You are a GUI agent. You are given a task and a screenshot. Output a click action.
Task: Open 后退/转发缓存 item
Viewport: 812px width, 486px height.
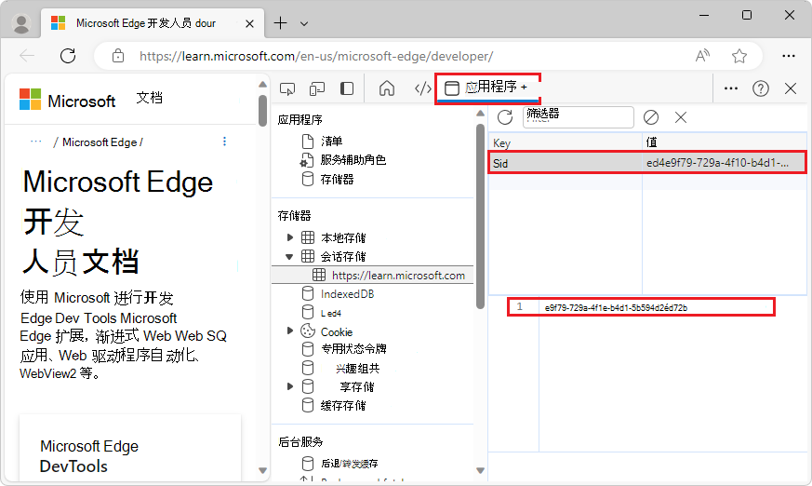pyautogui.click(x=349, y=464)
